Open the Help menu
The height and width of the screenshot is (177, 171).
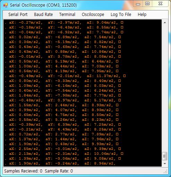(x=142, y=15)
